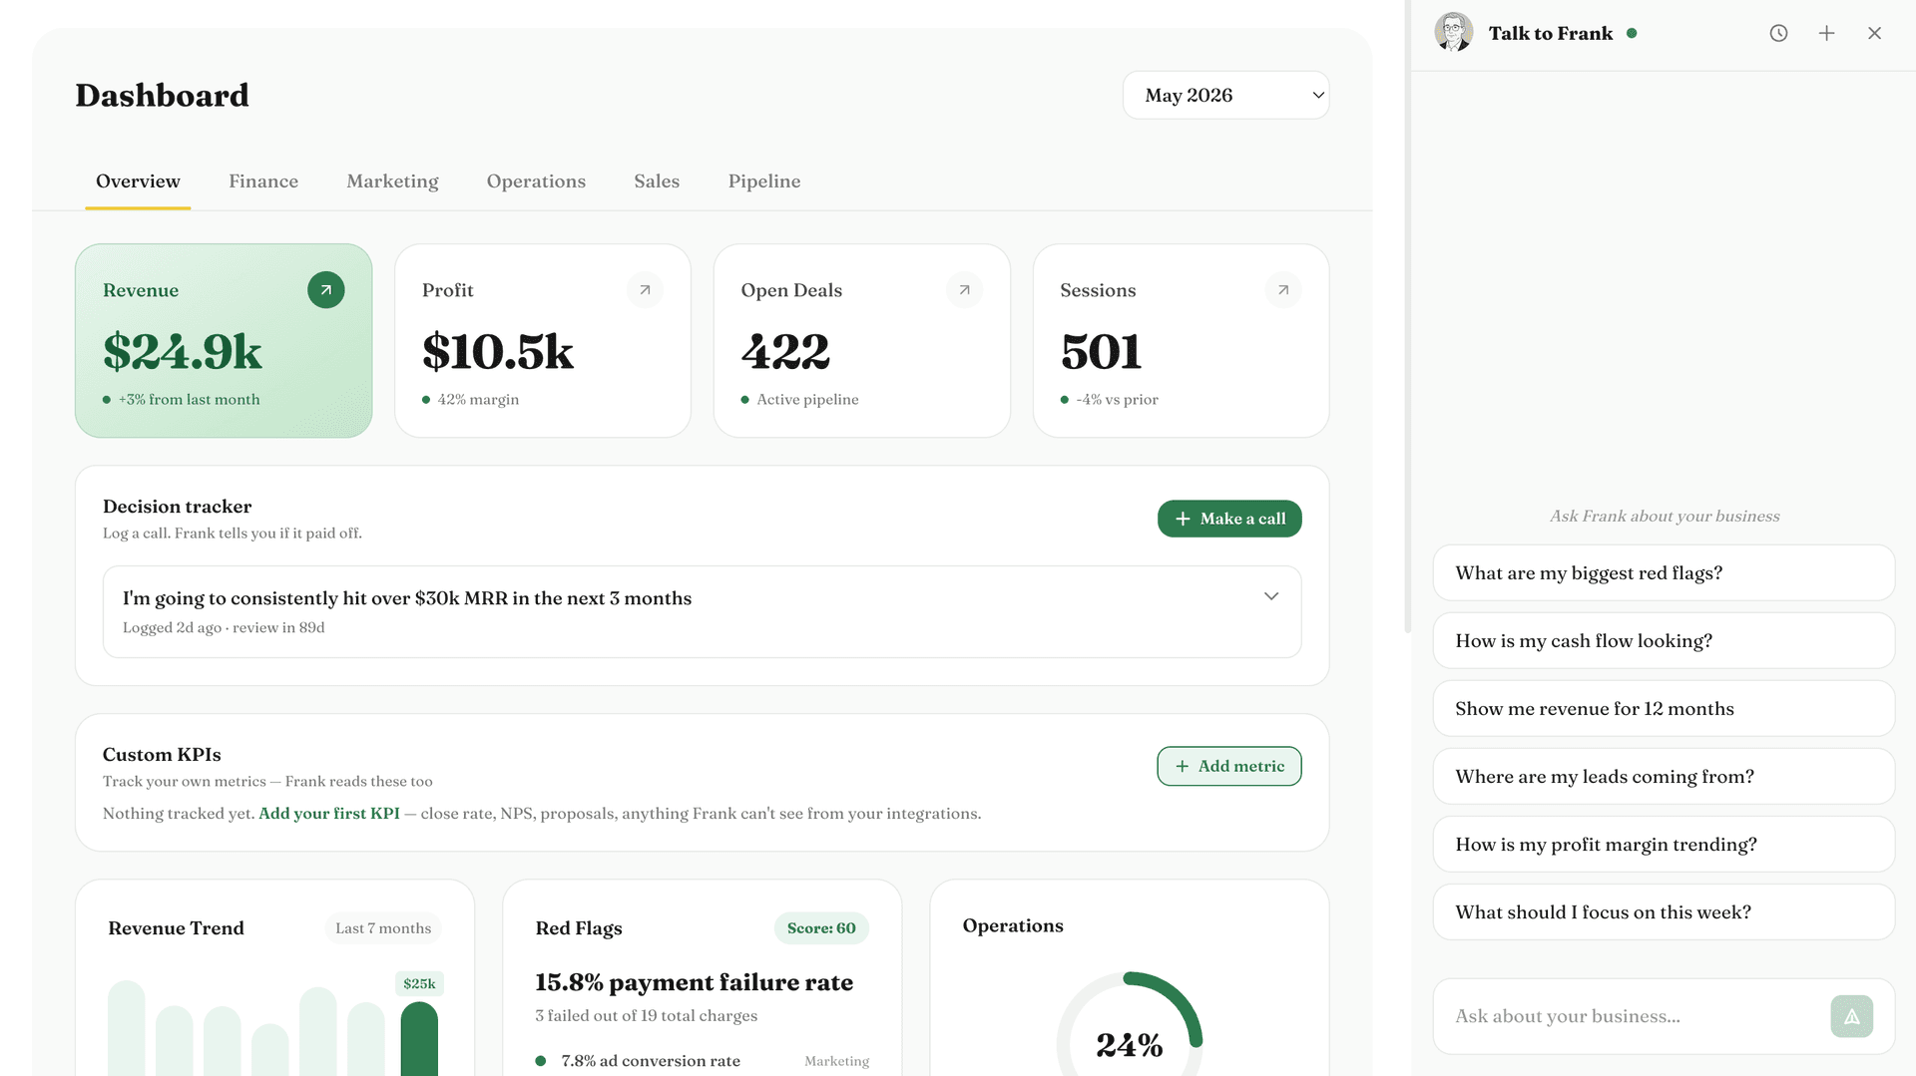Click the 422 open deals value

785,351
